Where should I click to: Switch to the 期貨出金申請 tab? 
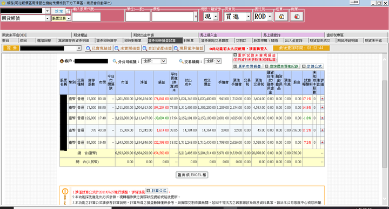(165, 35)
